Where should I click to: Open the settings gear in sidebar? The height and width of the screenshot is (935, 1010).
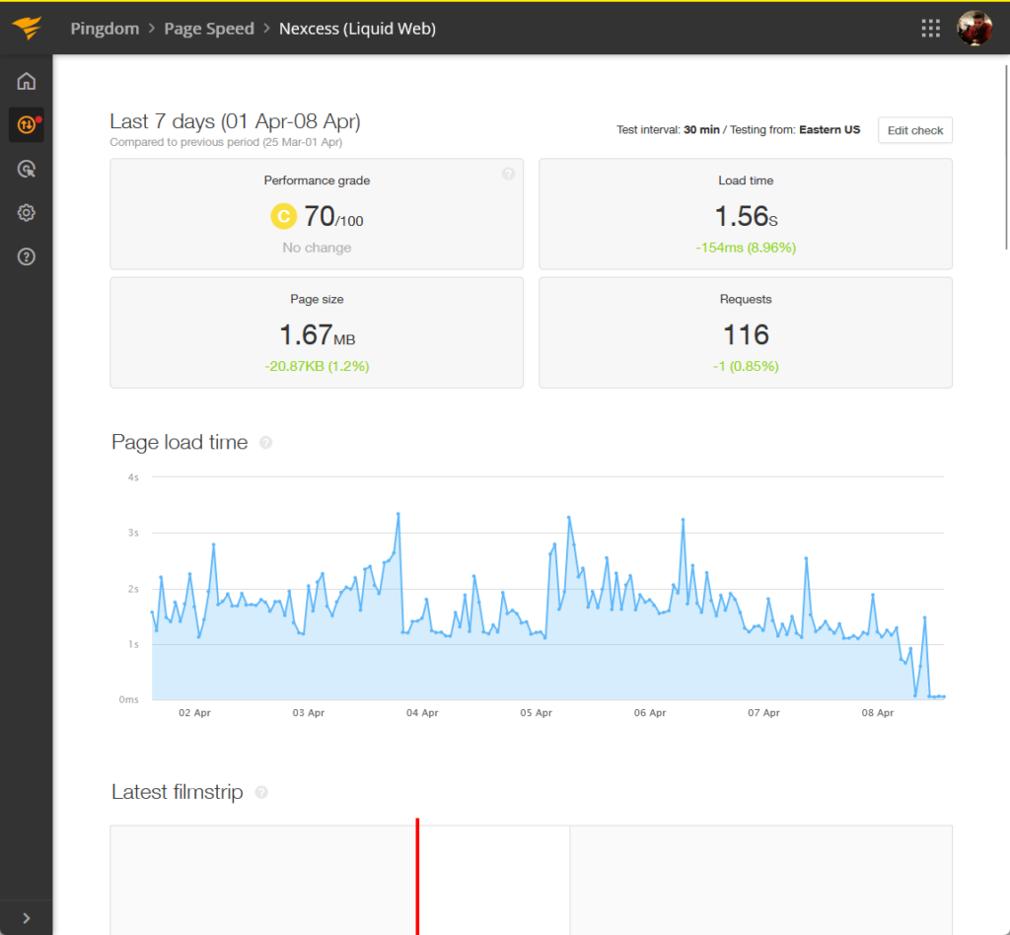tap(27, 212)
